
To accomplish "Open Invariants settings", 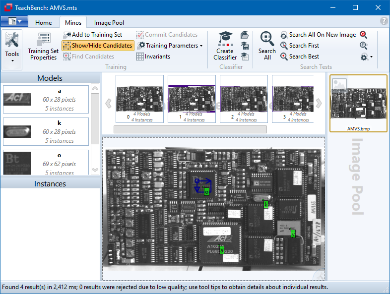I will [153, 57].
